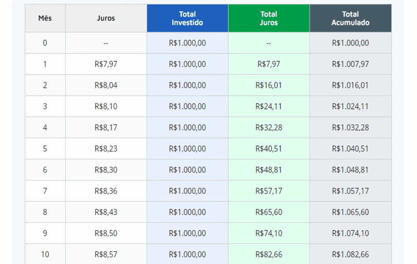The height and width of the screenshot is (264, 417).
Task: Select the green Total Juros header
Action: [x=269, y=18]
